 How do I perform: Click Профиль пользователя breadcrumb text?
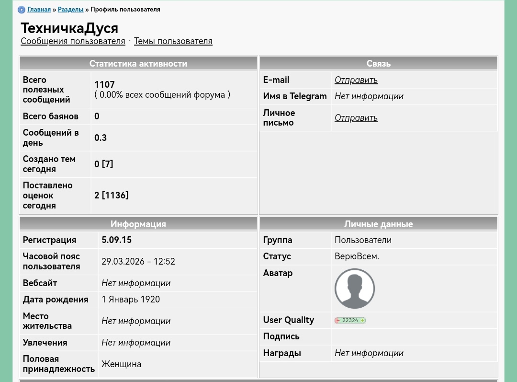tap(125, 9)
